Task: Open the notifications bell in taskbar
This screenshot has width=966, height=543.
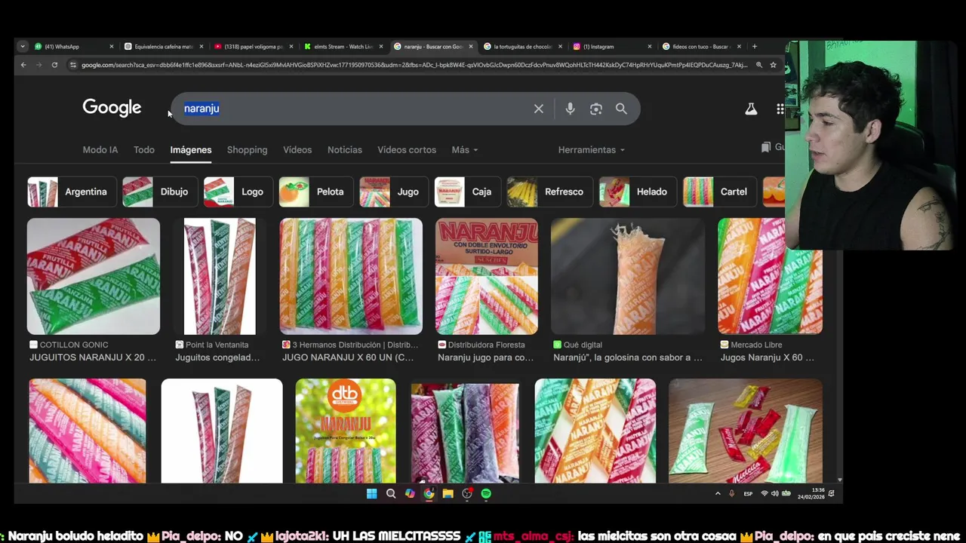Action: (831, 493)
